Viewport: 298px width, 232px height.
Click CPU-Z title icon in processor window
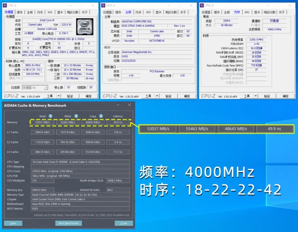click(x=5, y=5)
